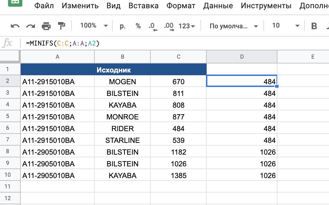Open the 100% zoom dropdown
The image size is (329, 205).
point(94,26)
